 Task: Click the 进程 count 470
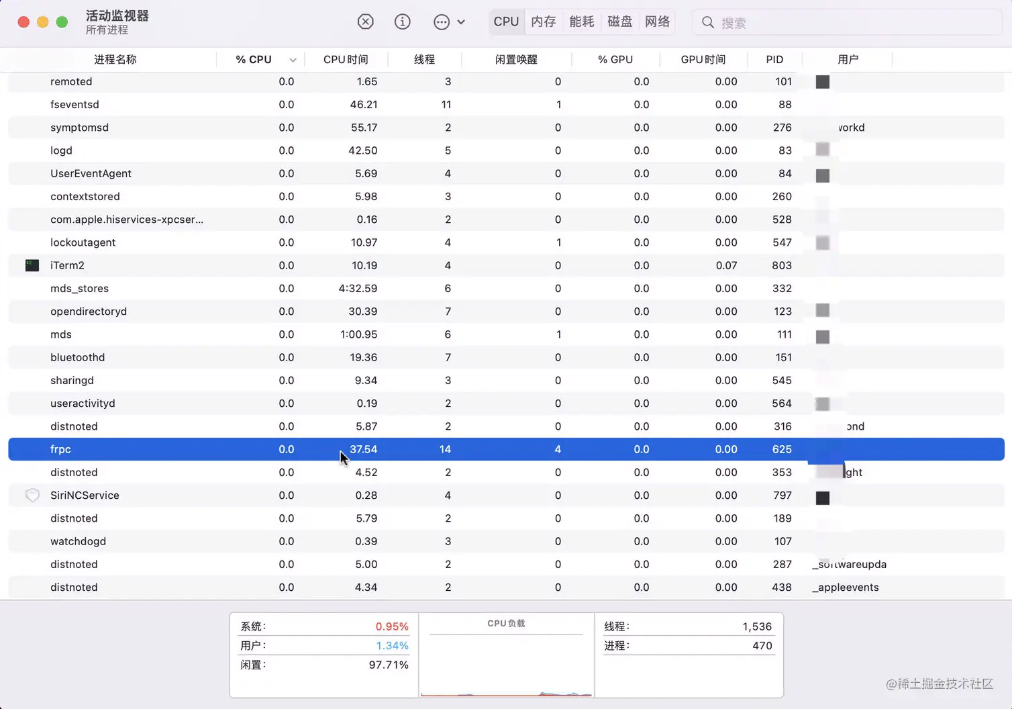(x=762, y=646)
